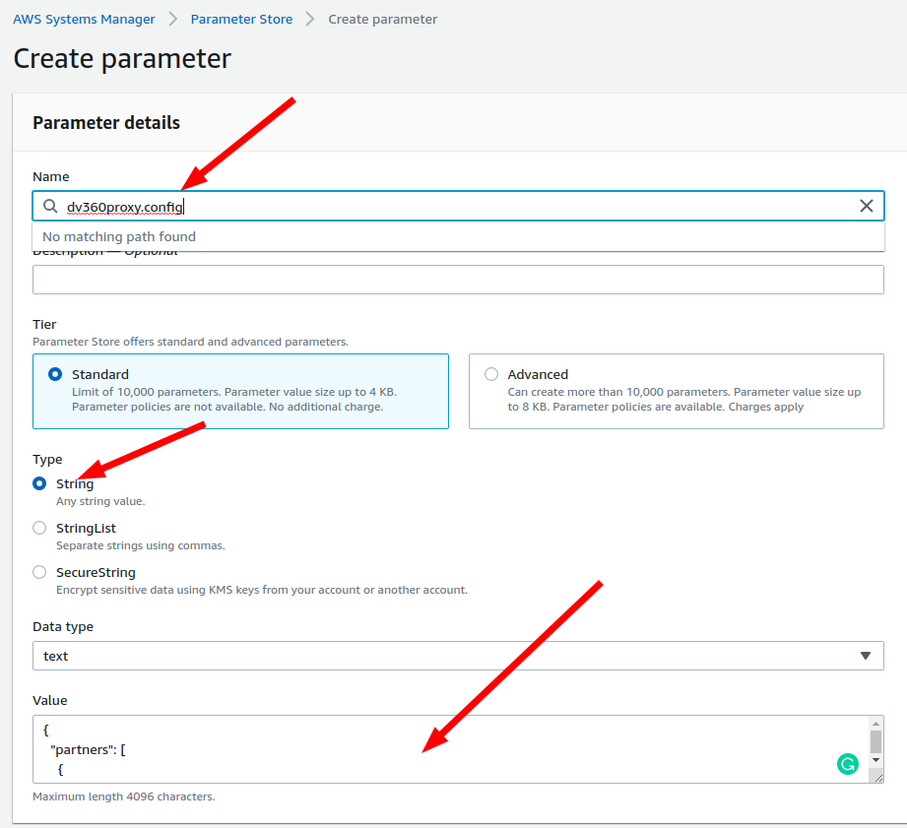Choose StringList parameter type
This screenshot has width=907, height=828.
39,528
